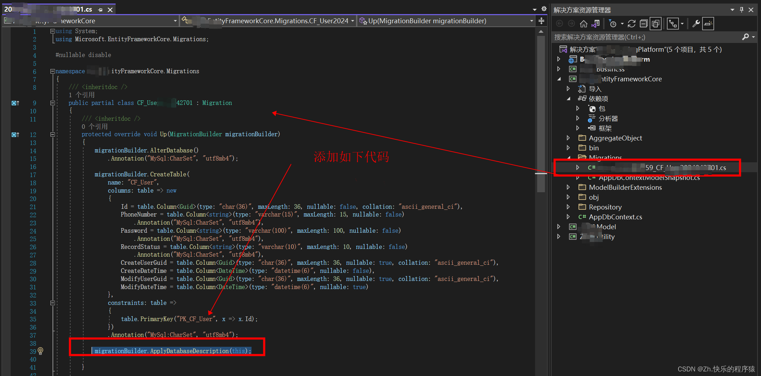Click the Home icon in Solution Explorer toolbar
This screenshot has height=376, width=761.
click(x=584, y=23)
